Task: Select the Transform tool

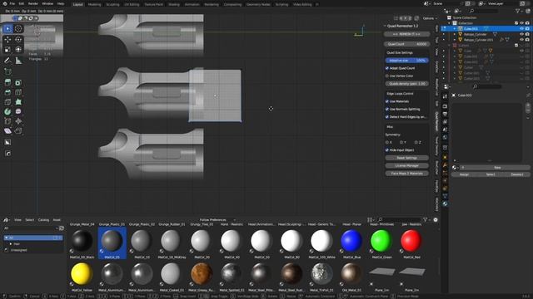Action: coord(18,50)
